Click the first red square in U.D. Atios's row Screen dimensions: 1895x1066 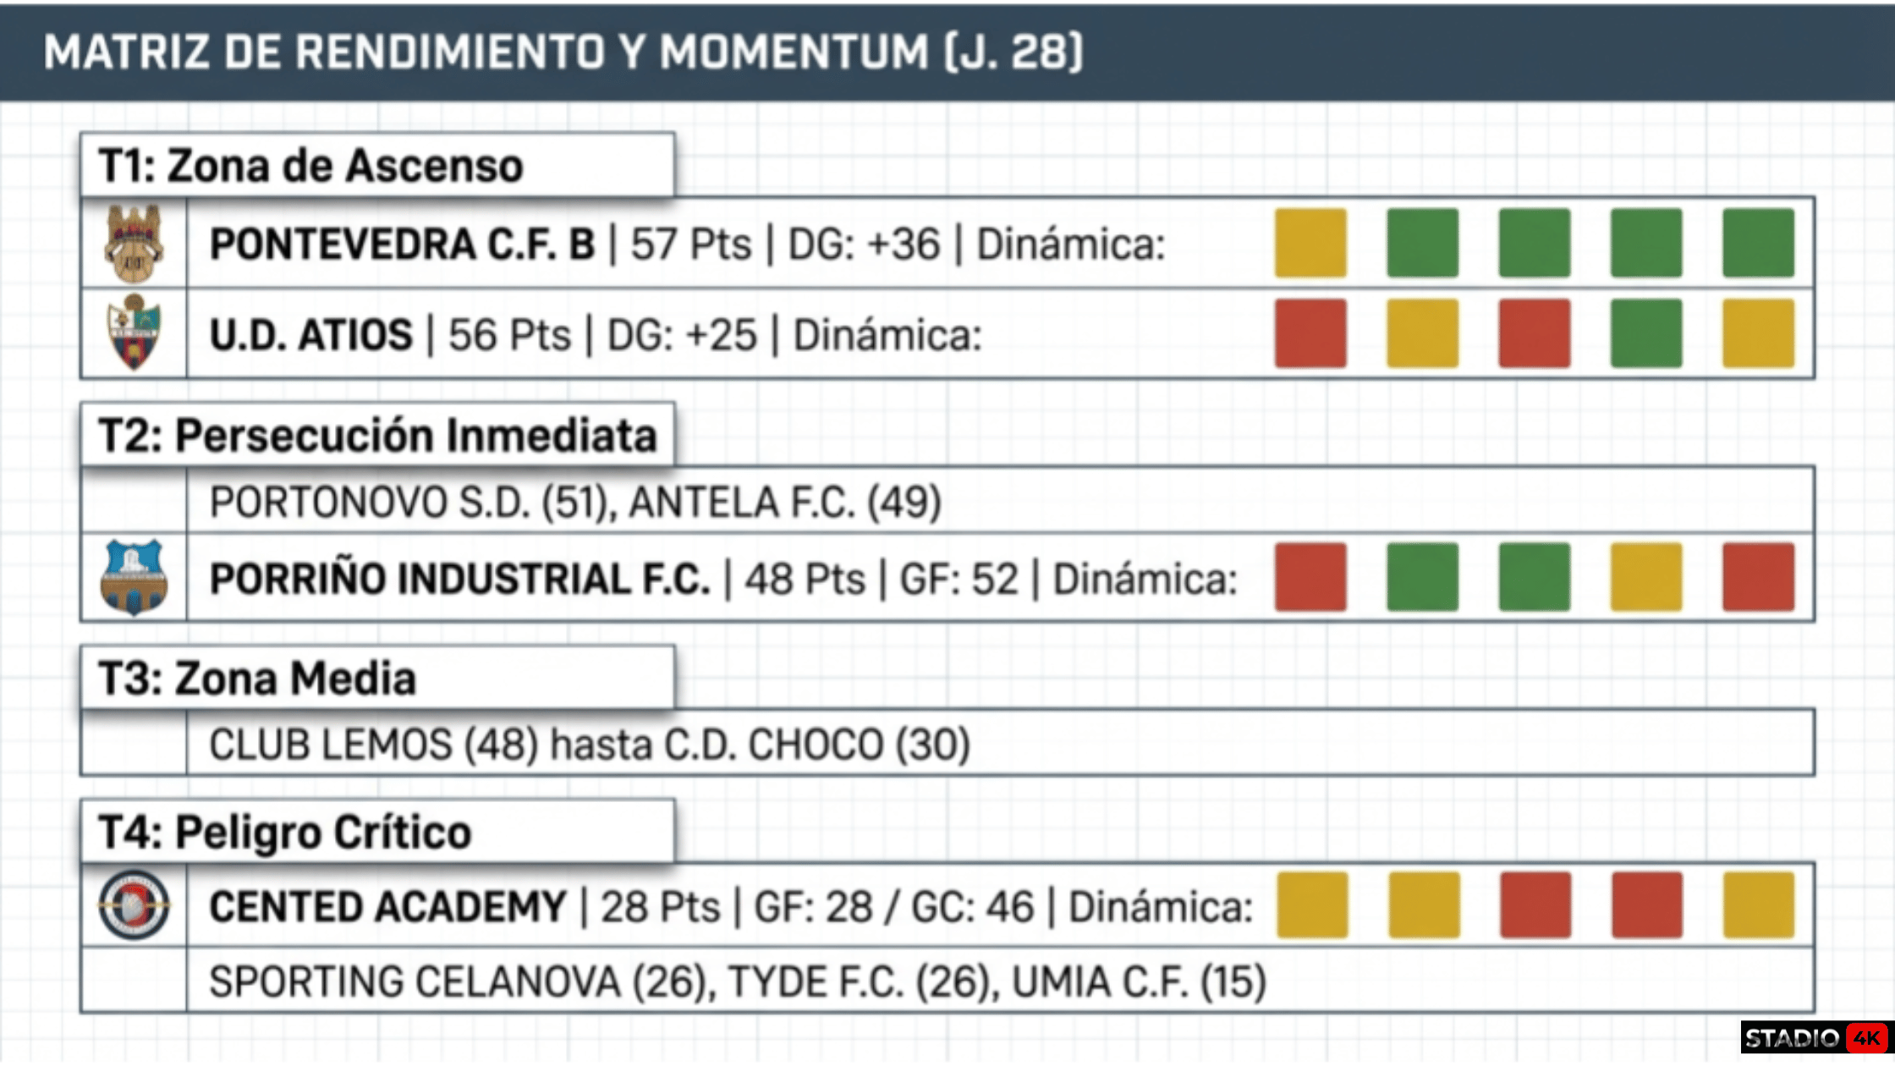point(1310,333)
